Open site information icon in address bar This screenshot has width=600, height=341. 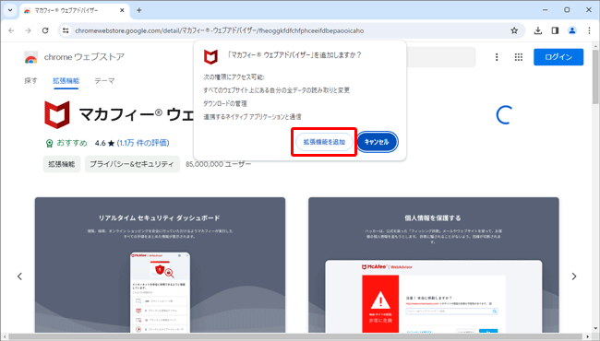[66, 30]
